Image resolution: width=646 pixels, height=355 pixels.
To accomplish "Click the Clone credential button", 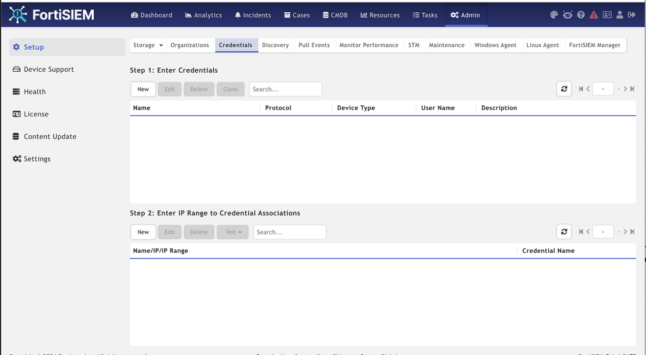I will click(x=230, y=89).
